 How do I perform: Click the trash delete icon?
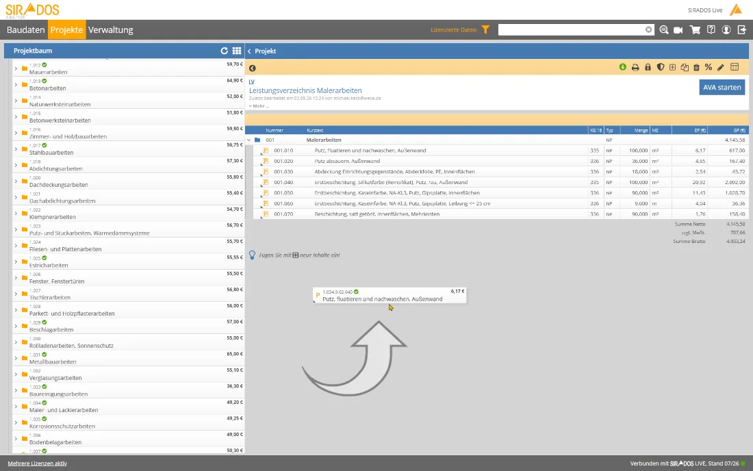pyautogui.click(x=696, y=68)
